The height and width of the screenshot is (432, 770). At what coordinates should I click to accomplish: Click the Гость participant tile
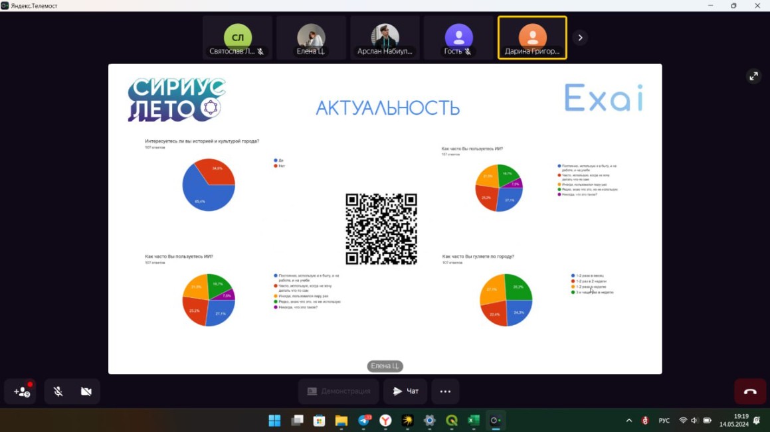pyautogui.click(x=458, y=38)
